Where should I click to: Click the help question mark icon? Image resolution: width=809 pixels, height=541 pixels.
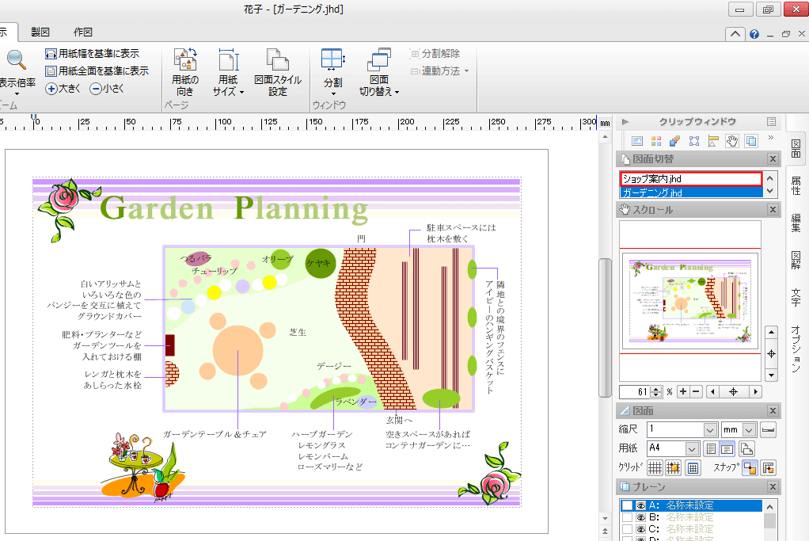click(x=754, y=34)
